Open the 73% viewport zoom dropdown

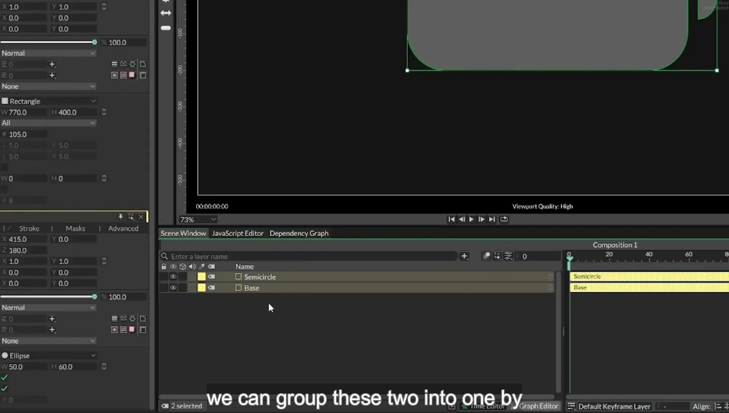coord(198,219)
